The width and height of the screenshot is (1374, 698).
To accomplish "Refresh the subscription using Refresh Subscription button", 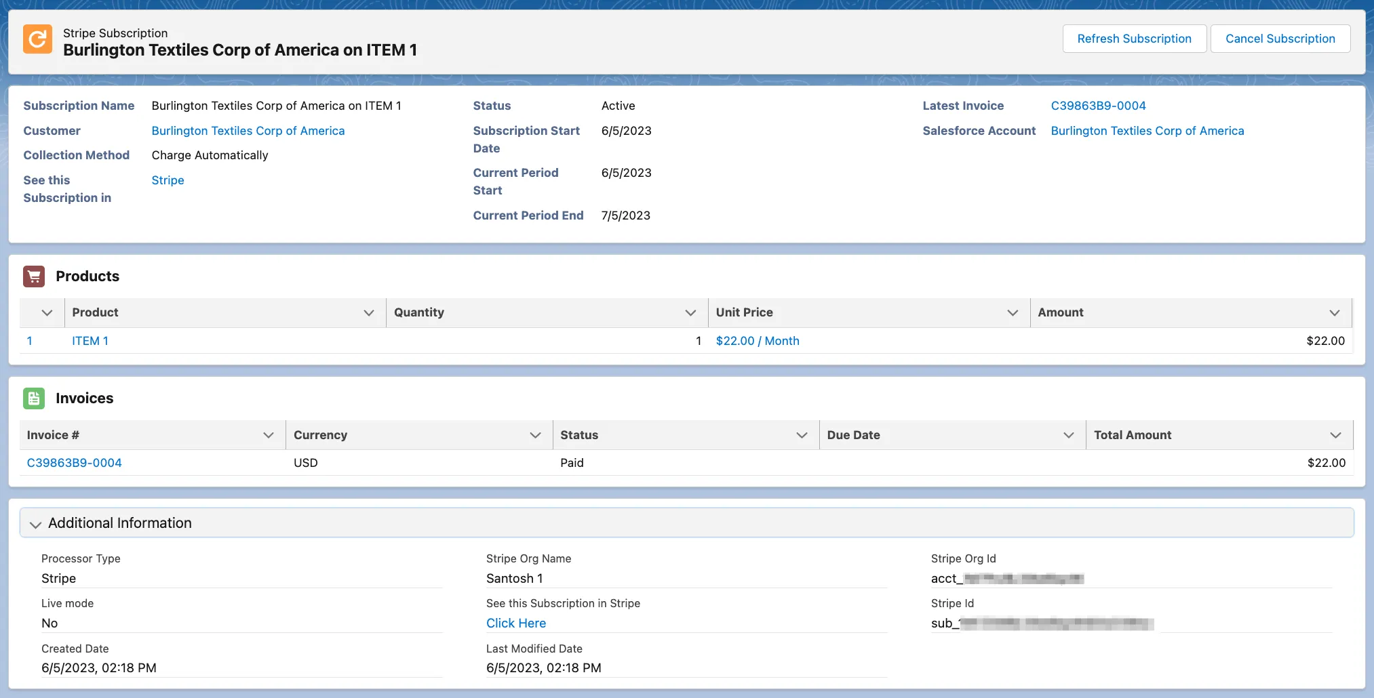I will tap(1134, 39).
